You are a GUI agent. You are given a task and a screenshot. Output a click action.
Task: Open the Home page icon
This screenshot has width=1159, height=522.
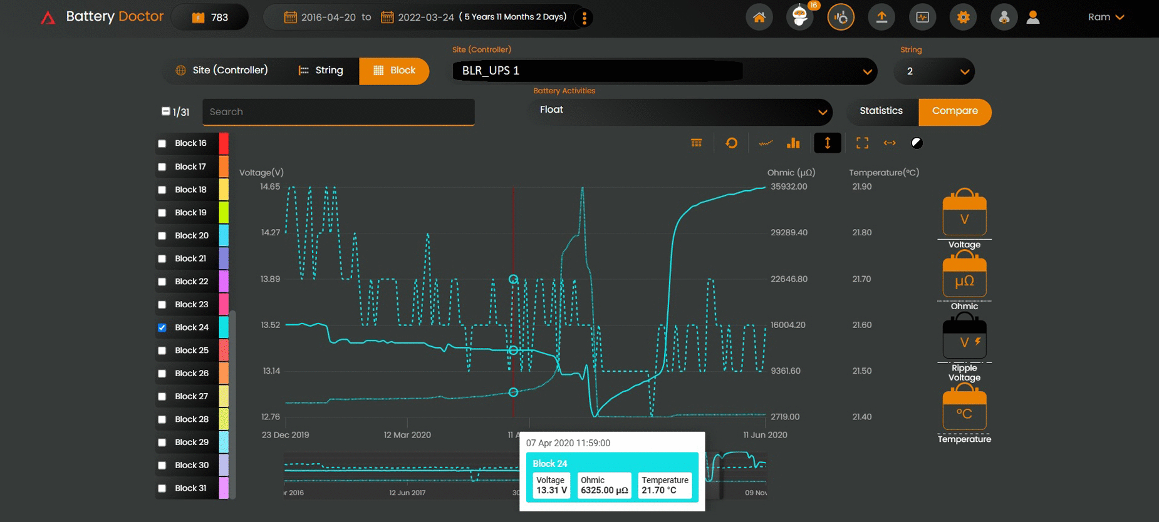(x=759, y=18)
